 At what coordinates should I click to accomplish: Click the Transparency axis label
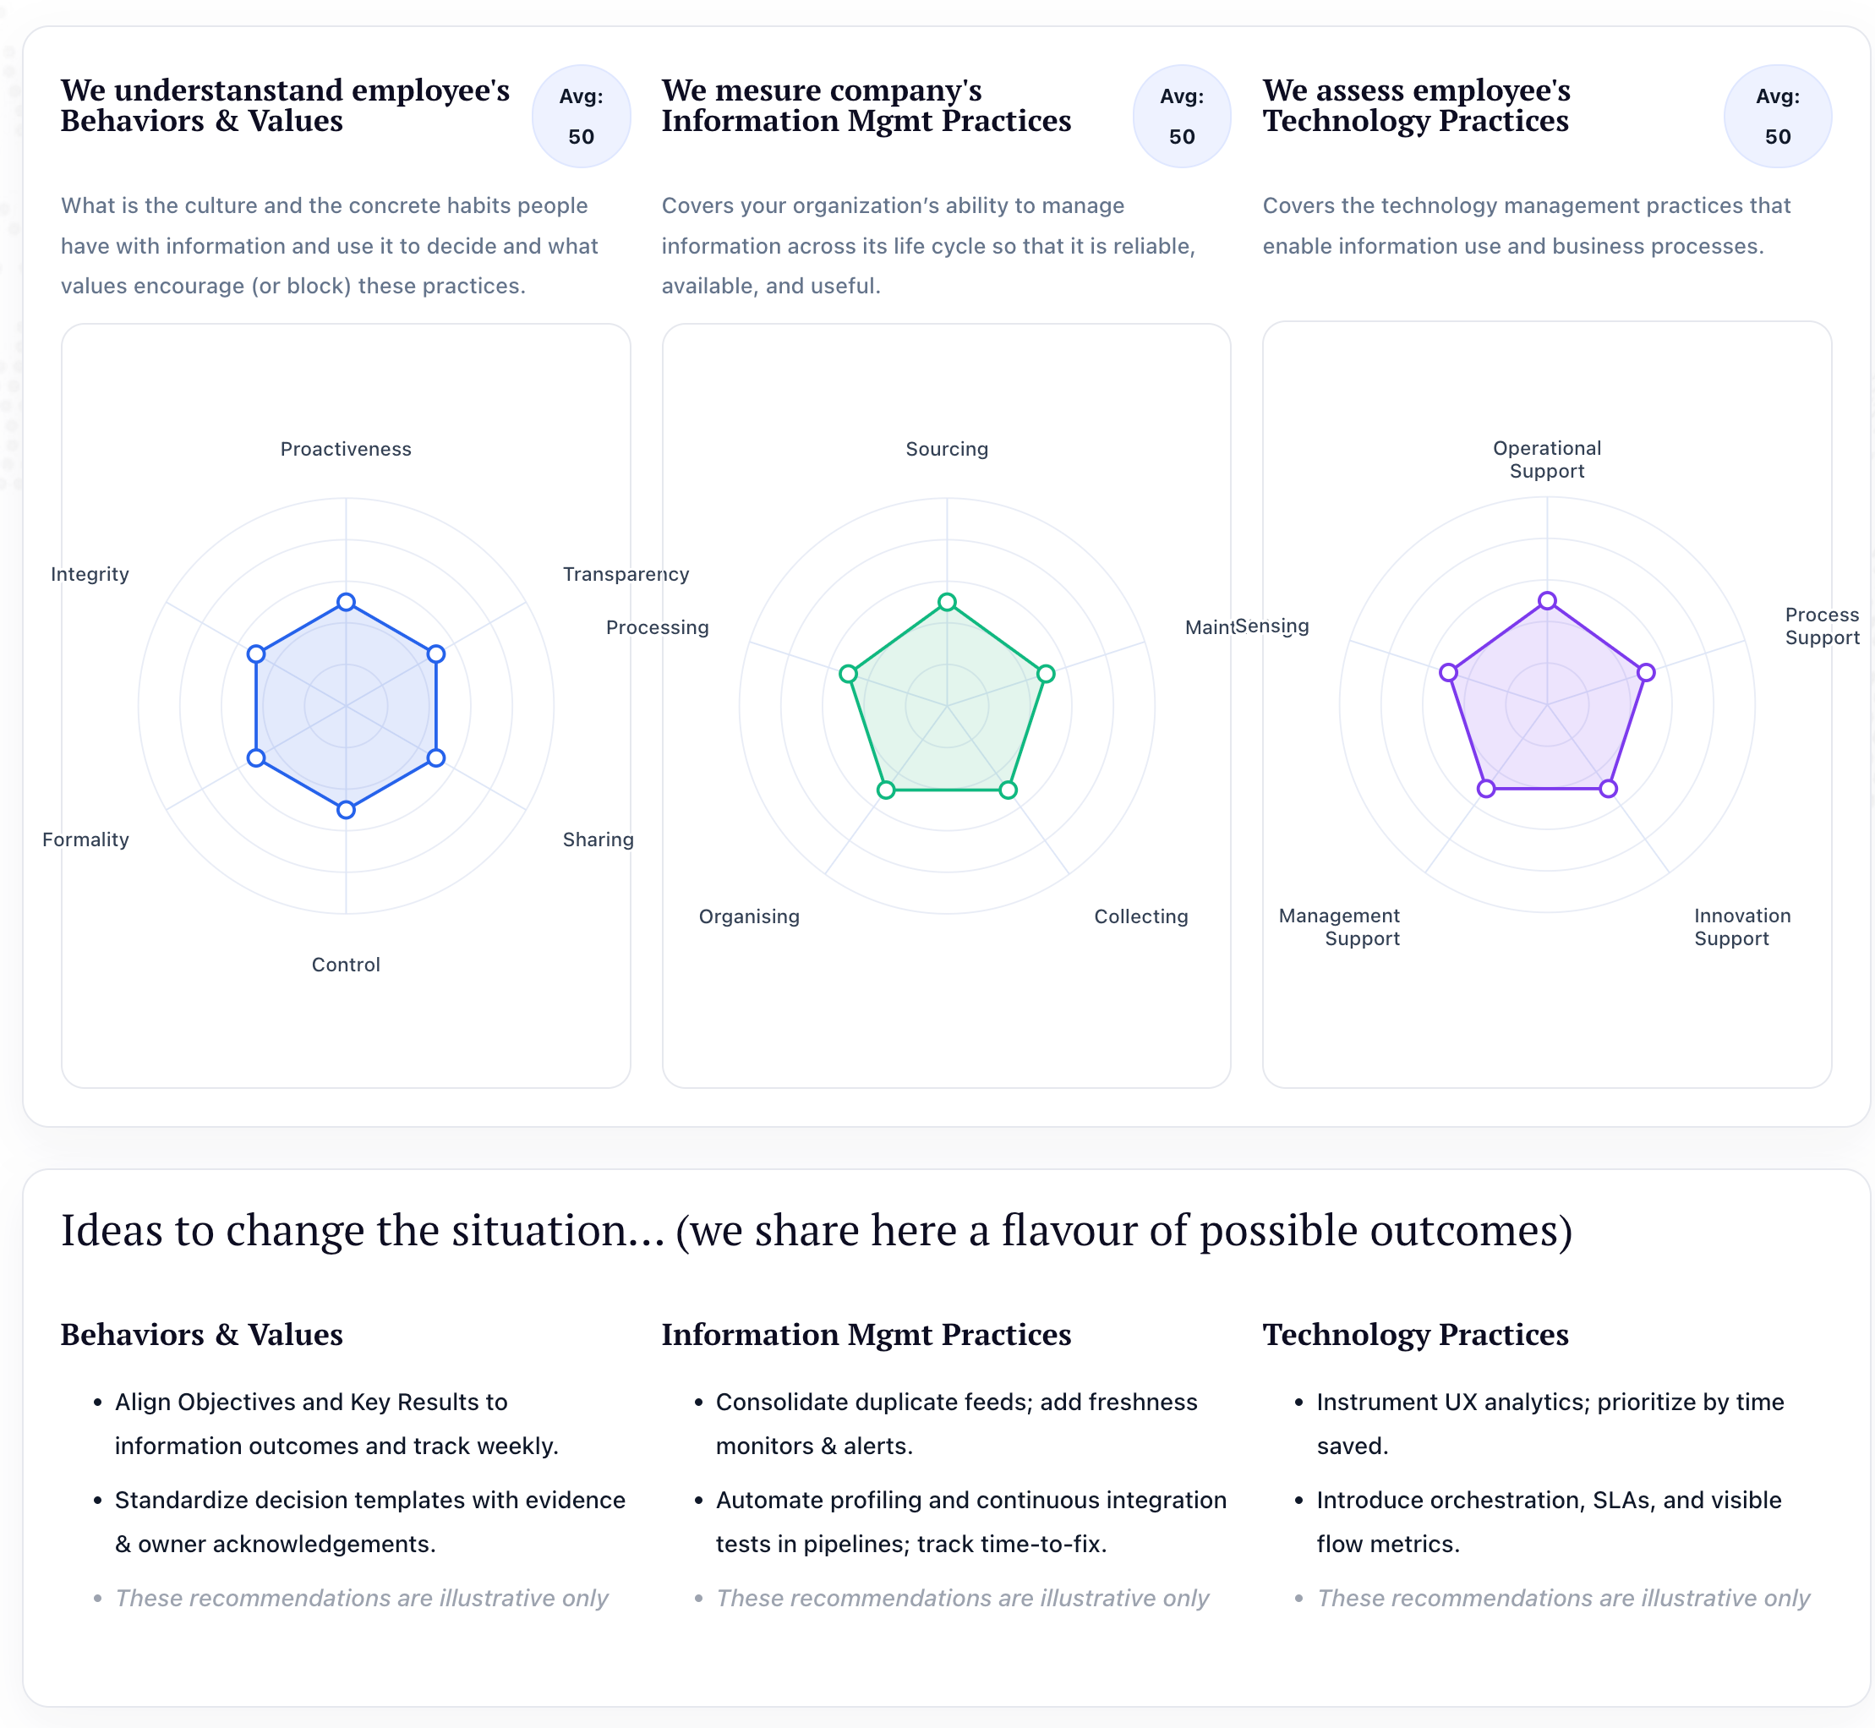[x=626, y=574]
